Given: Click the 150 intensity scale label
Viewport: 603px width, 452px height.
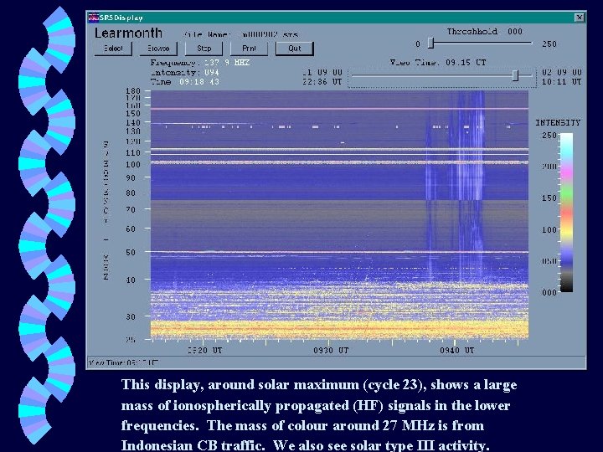Looking at the screenshot, I should (549, 198).
